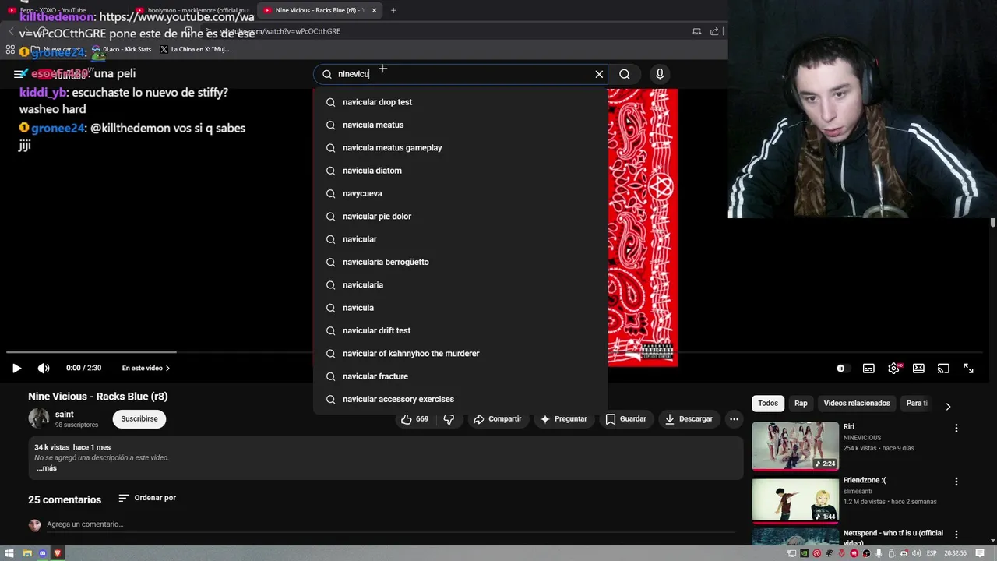The height and width of the screenshot is (561, 997).
Task: Open File Explorer from the taskbar
Action: [x=26, y=553]
